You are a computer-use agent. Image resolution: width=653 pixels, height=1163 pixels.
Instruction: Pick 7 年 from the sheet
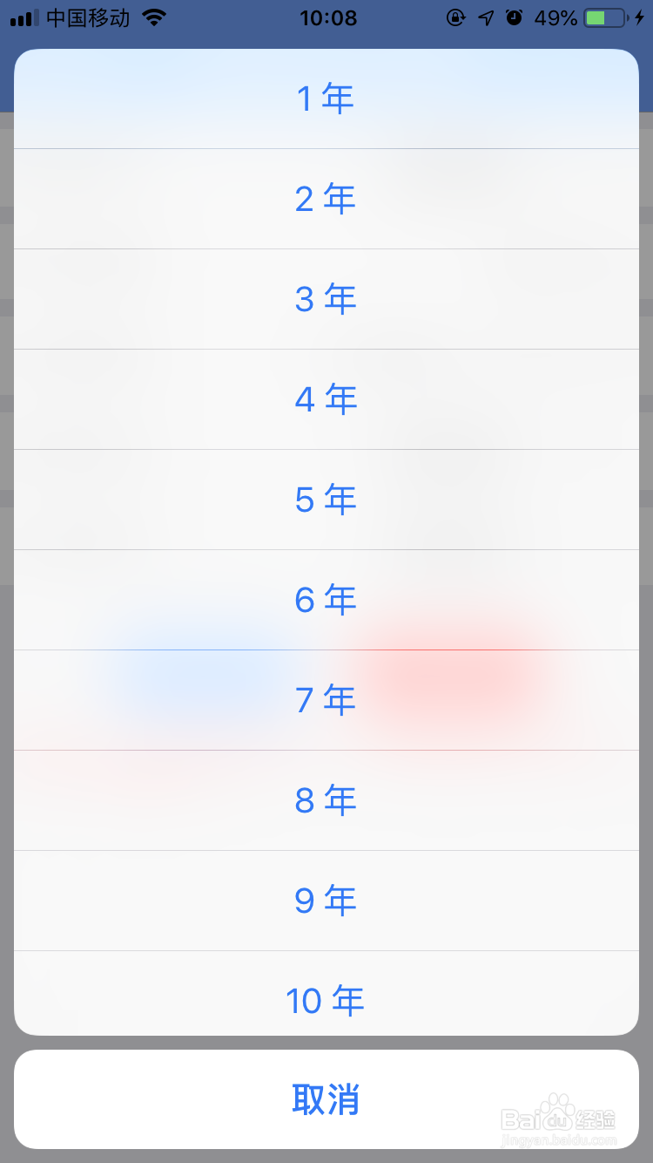pos(326,701)
